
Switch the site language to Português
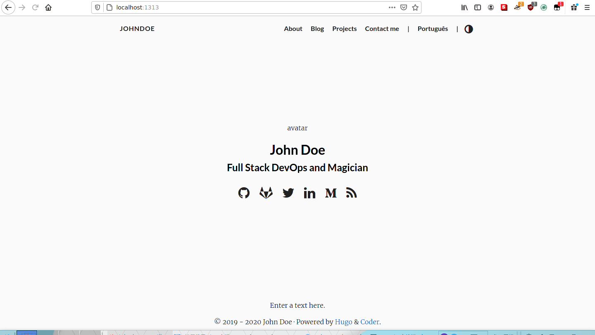coord(433,29)
